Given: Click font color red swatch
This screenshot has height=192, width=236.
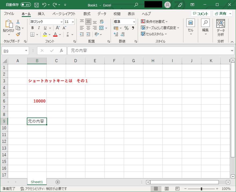Looking at the screenshot, I should (x=55, y=34).
